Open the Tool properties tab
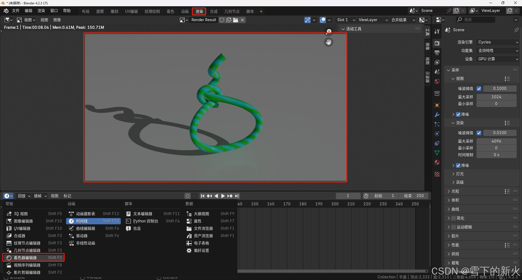This screenshot has width=522, height=280. [437, 32]
